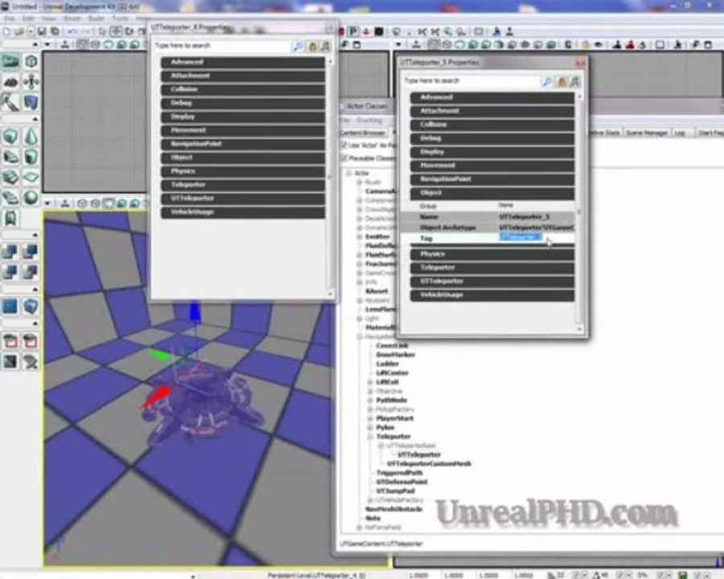The width and height of the screenshot is (724, 579).
Task: Select the Terrain editing mode tool
Action: [10, 82]
